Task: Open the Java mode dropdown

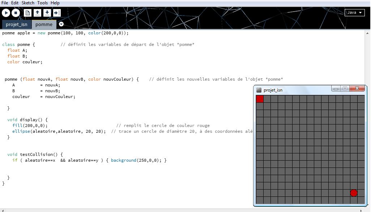Action: (x=354, y=13)
